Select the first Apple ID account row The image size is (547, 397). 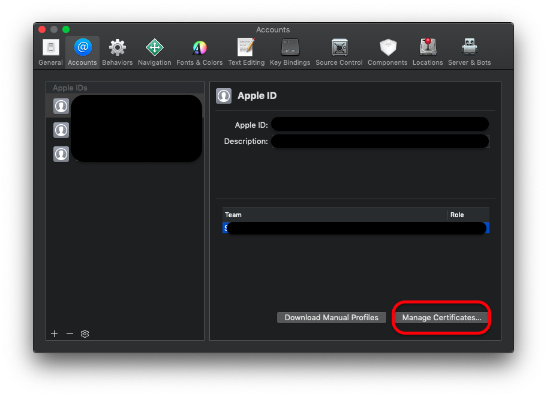click(125, 106)
